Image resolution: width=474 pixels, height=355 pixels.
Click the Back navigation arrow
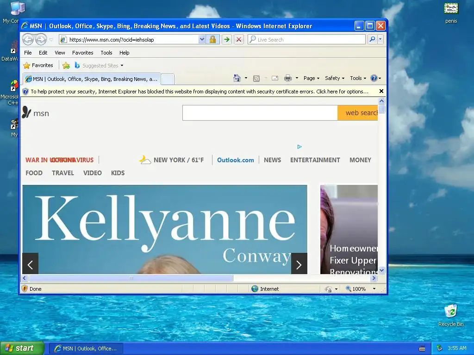pos(28,39)
